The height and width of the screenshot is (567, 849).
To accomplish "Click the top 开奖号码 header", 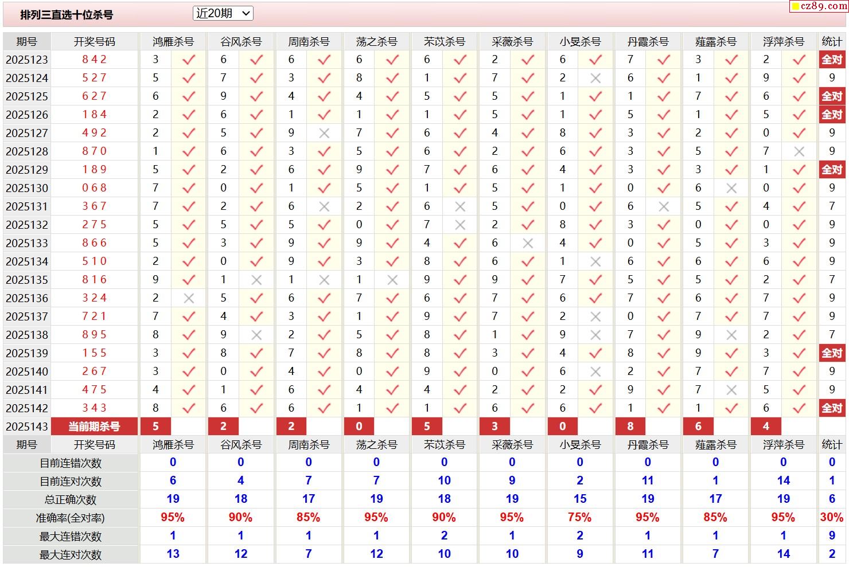I will point(95,42).
